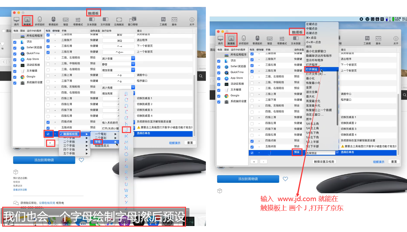Uncheck 系统偏好设置 in the left window list

[x=15, y=83]
